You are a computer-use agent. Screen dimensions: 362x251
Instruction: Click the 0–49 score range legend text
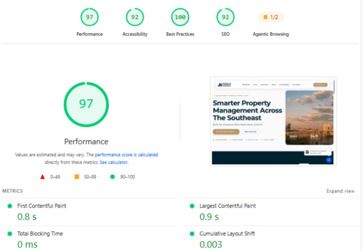click(55, 177)
